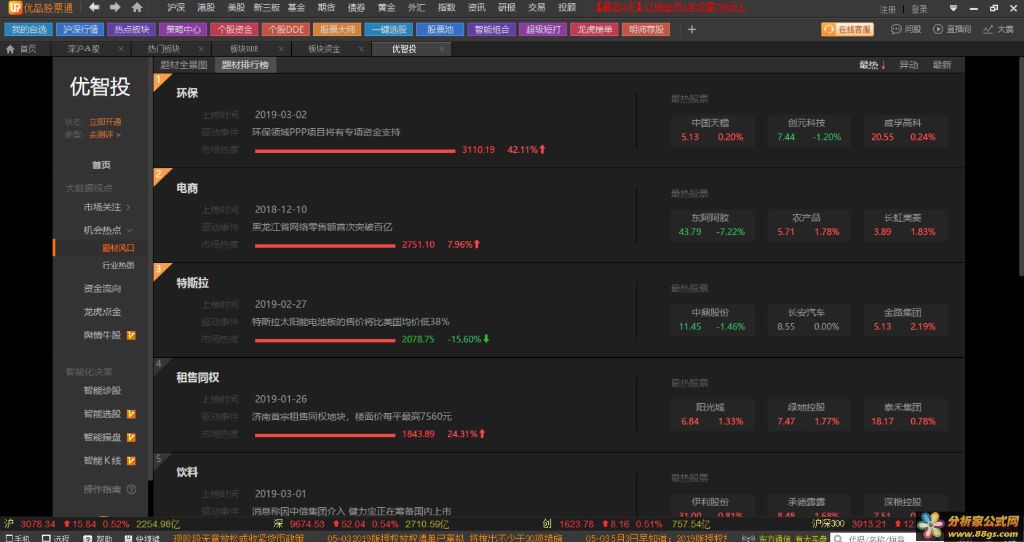
Task: Select 题材风口 in sidebar
Action: click(x=118, y=248)
